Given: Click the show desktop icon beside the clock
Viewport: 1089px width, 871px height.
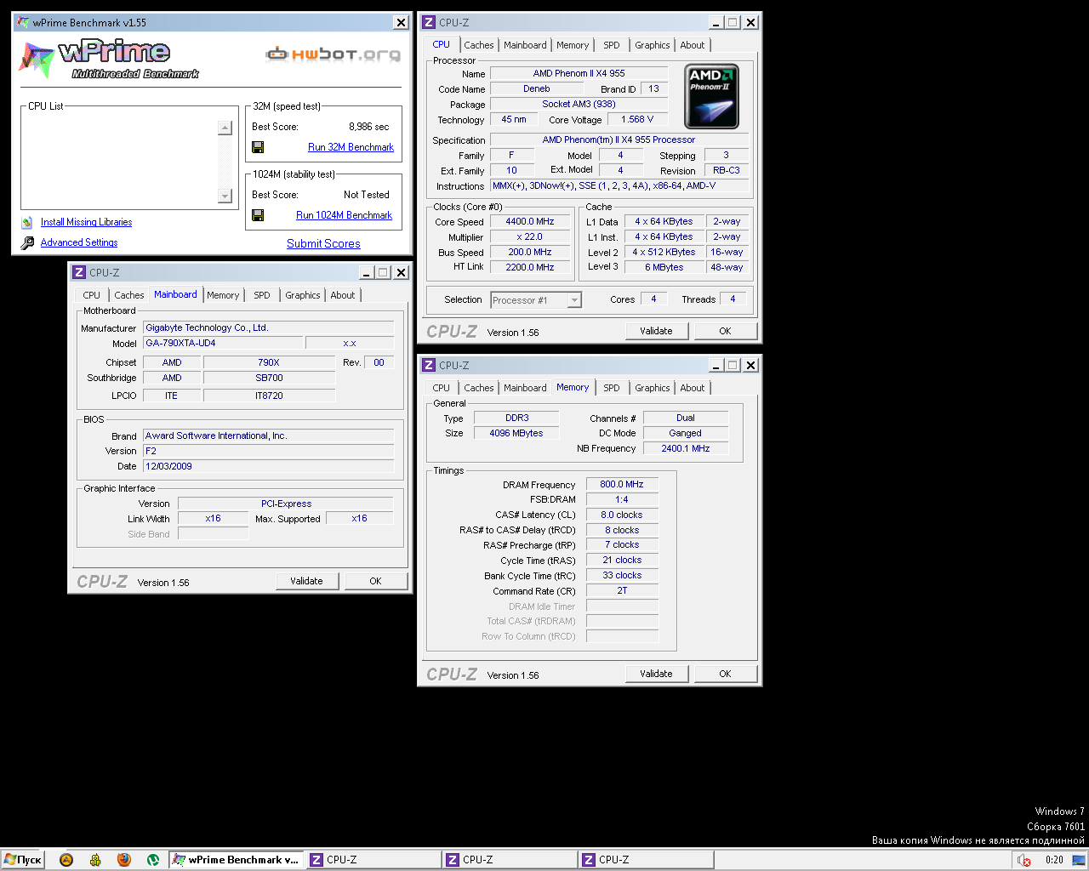Looking at the screenshot, I should pyautogui.click(x=1080, y=860).
